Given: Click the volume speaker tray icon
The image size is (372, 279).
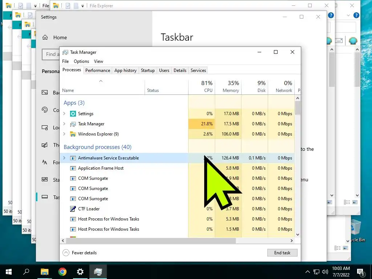Looking at the screenshot, I should pyautogui.click(x=325, y=272).
